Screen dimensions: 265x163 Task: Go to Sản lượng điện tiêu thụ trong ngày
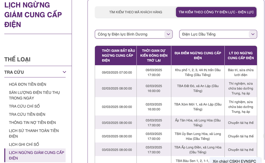(34, 95)
